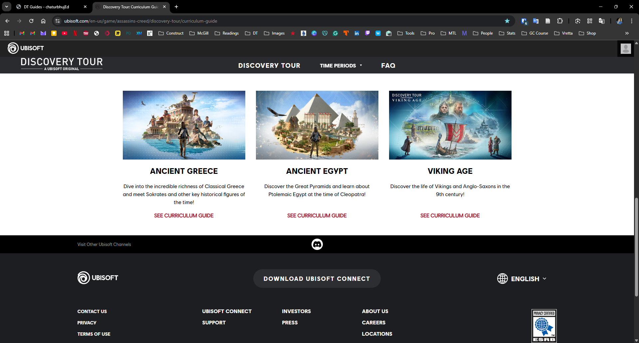Open the user account avatar icon
639x343 pixels.
click(626, 49)
